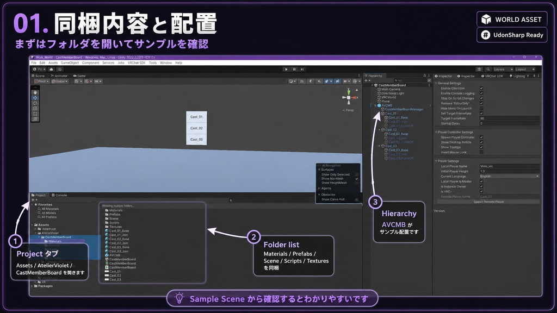Toggle 2D view mode button
This screenshot has width=557, height=313.
[x=301, y=82]
